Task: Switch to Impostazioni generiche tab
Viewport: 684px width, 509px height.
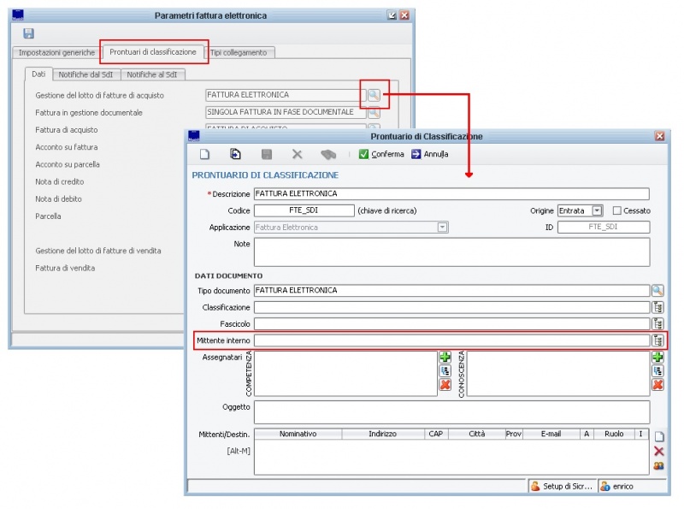Action: [56, 52]
